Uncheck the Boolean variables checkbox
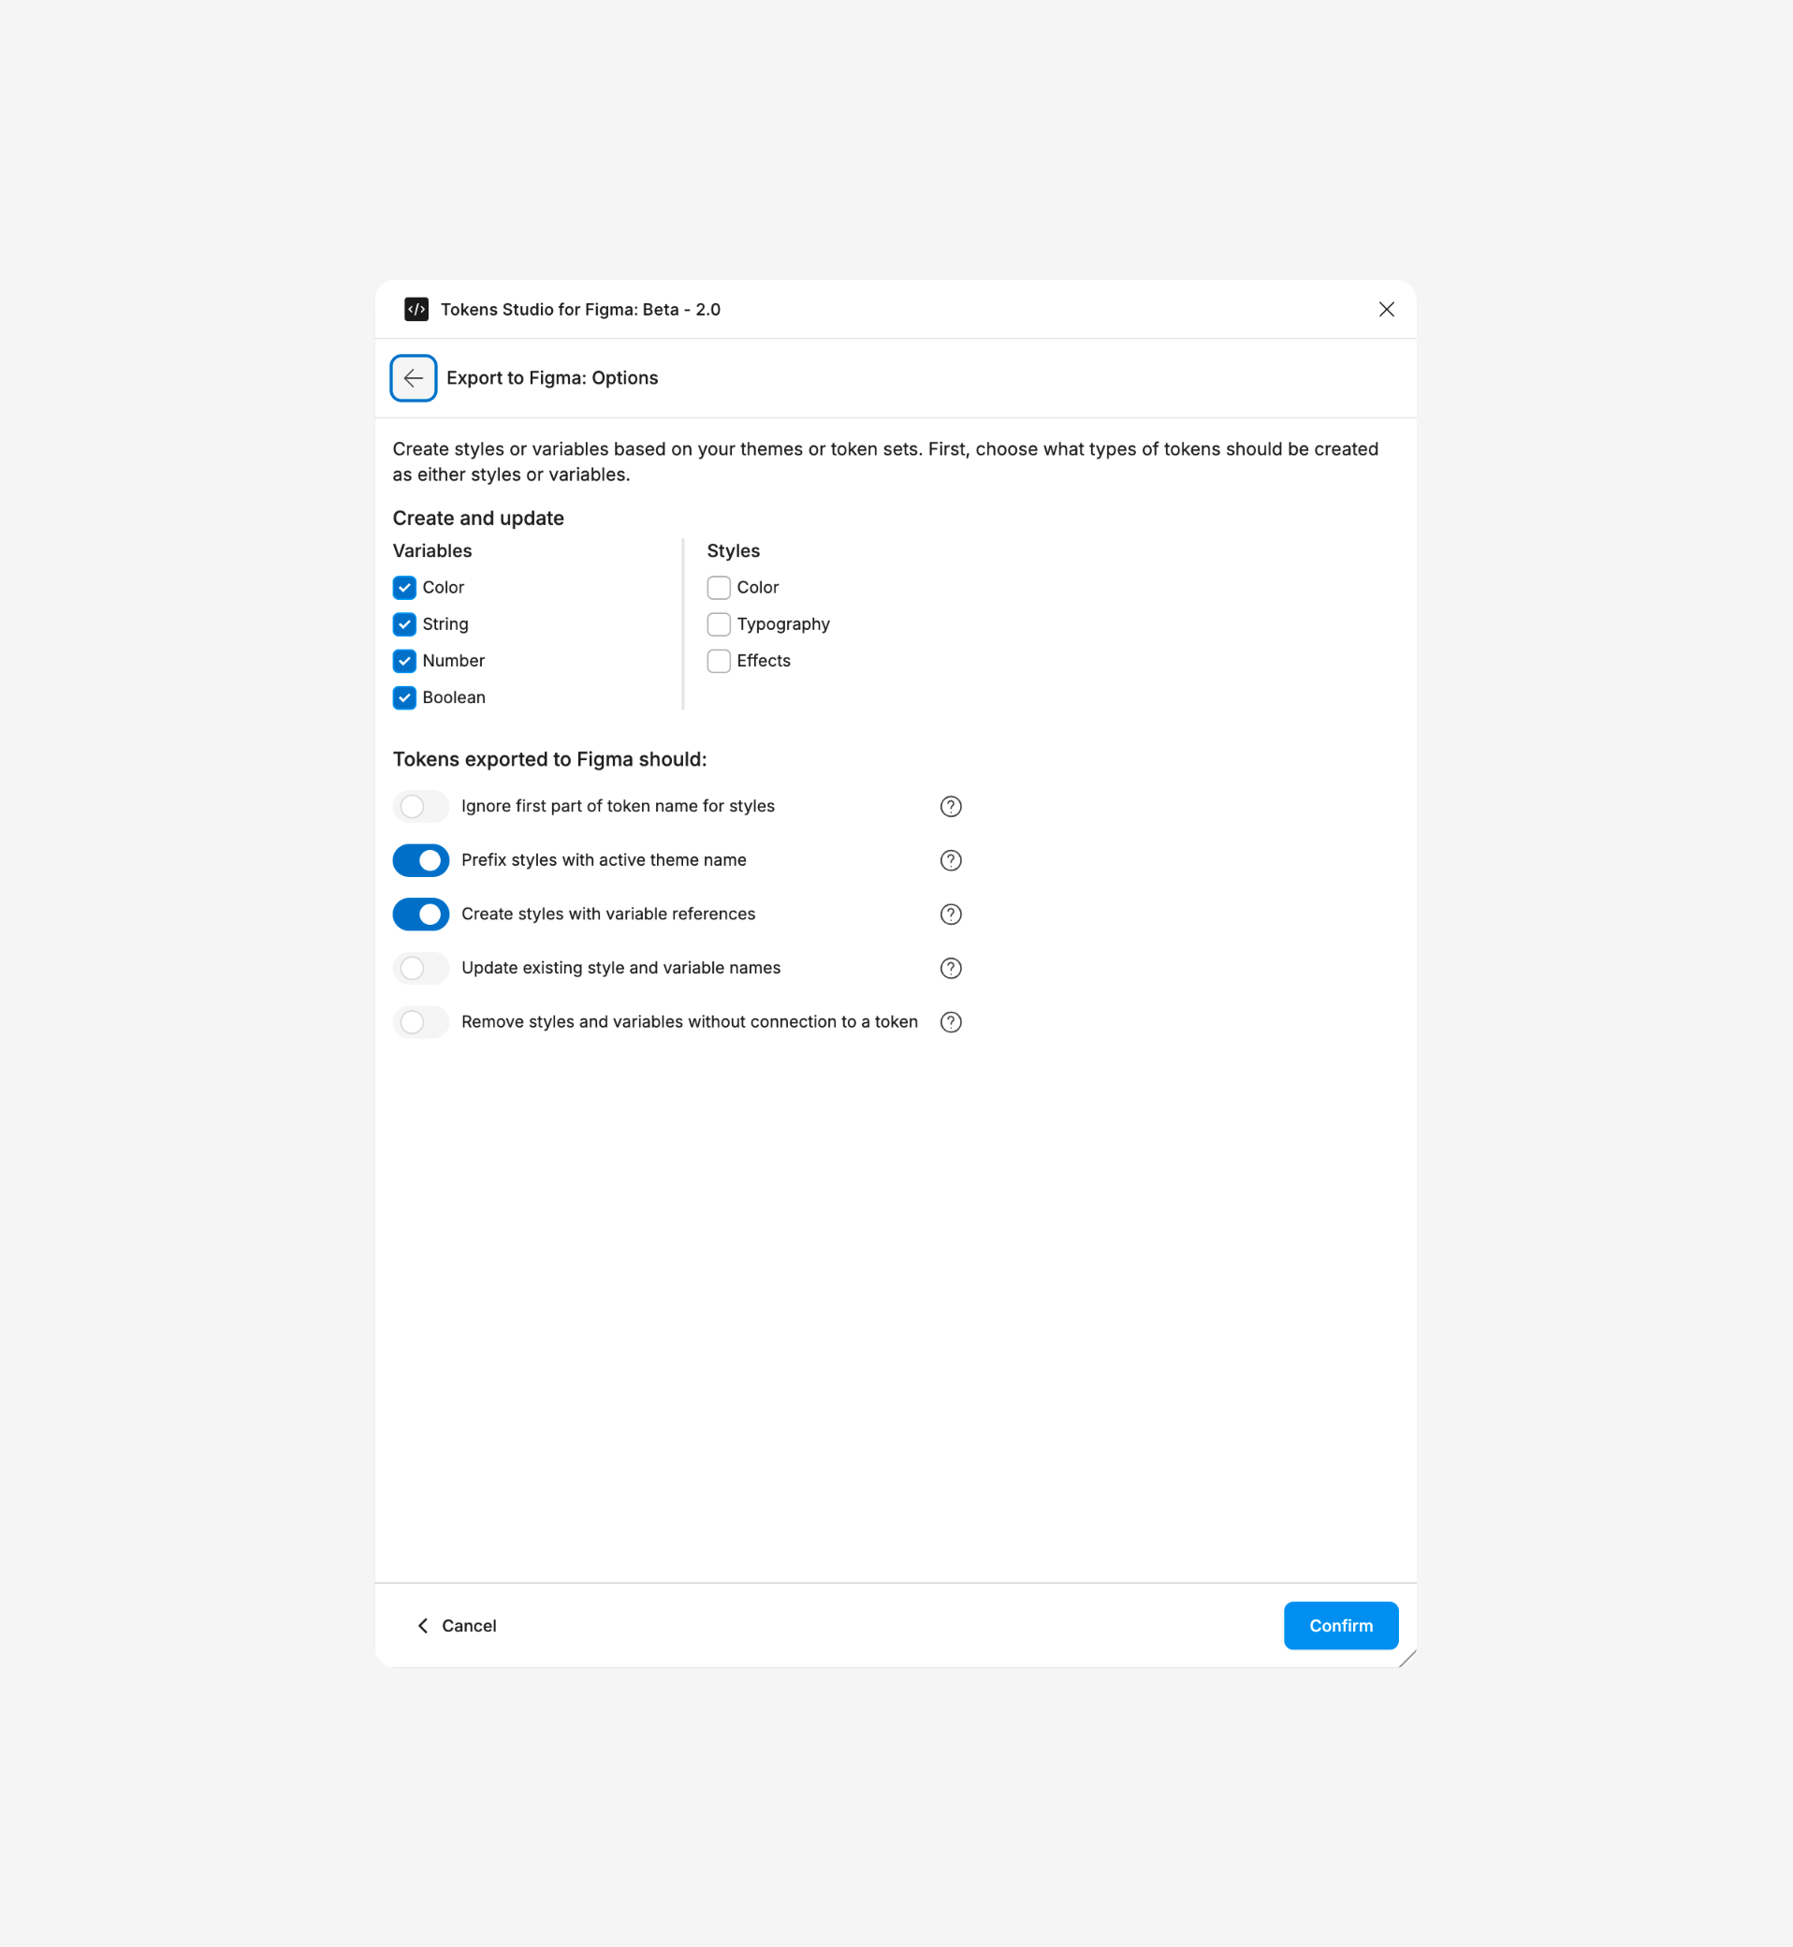Viewport: 1793px width, 1947px height. (404, 698)
